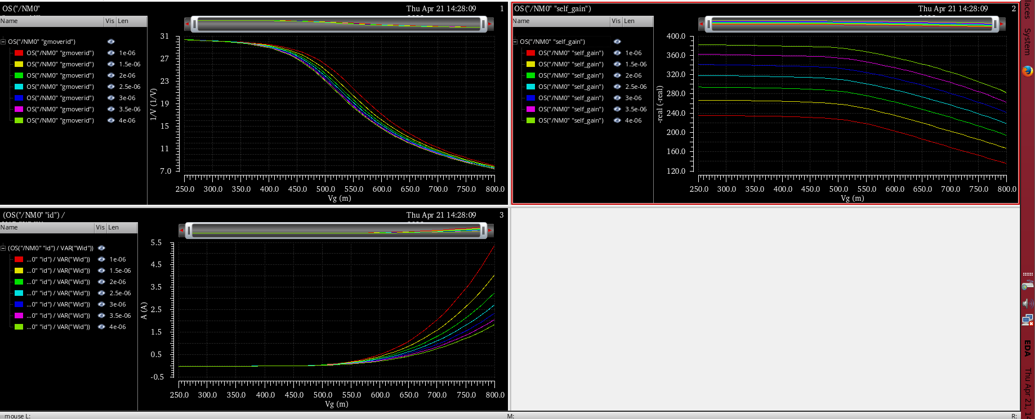Toggle visibility of self_gain group eye

pyautogui.click(x=617, y=42)
